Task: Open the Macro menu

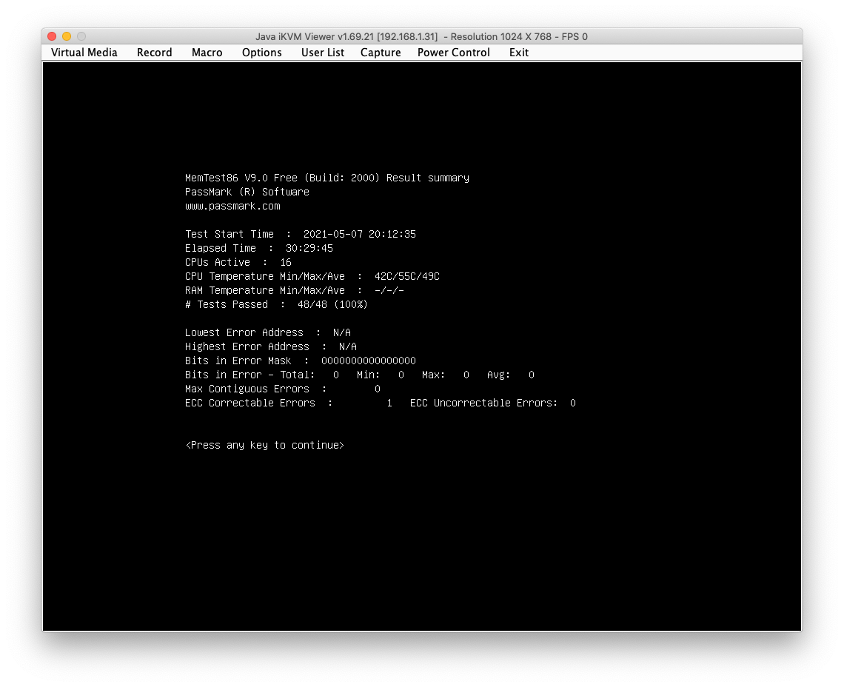Action: coord(207,53)
